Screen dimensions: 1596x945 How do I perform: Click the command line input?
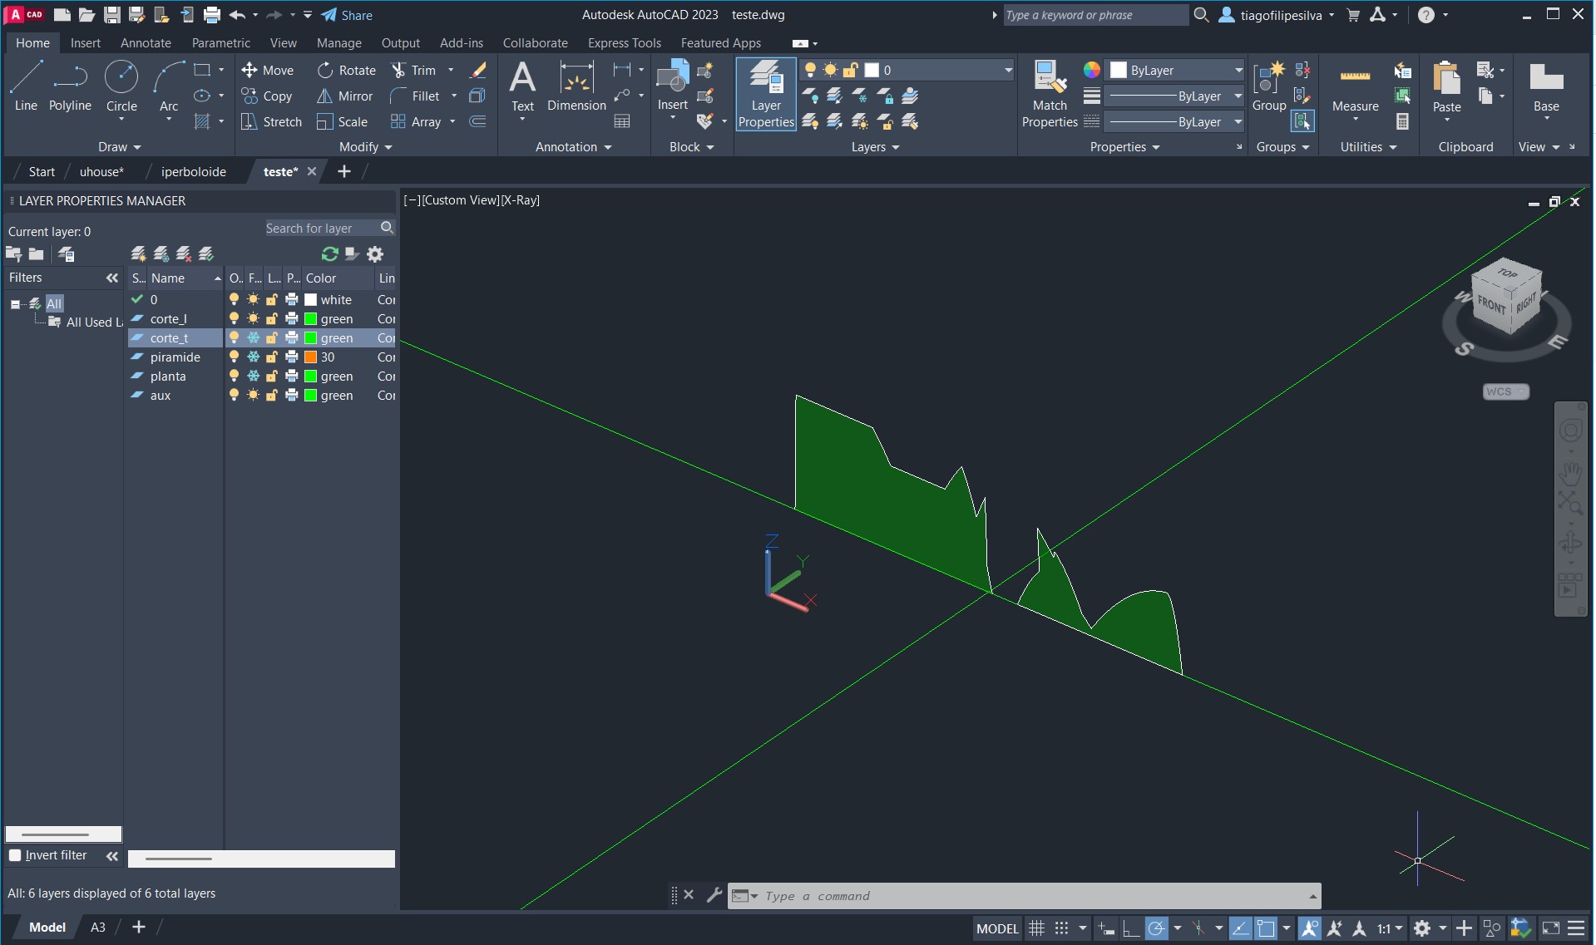click(x=1023, y=896)
